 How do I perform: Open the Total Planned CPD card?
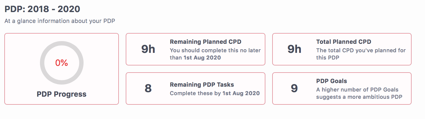pyautogui.click(x=342, y=49)
